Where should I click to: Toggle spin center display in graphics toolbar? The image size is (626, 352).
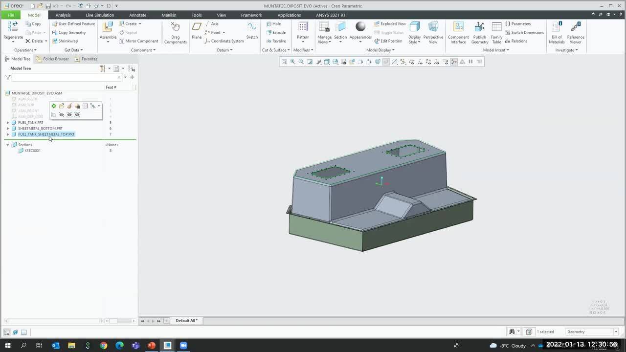[x=454, y=62]
